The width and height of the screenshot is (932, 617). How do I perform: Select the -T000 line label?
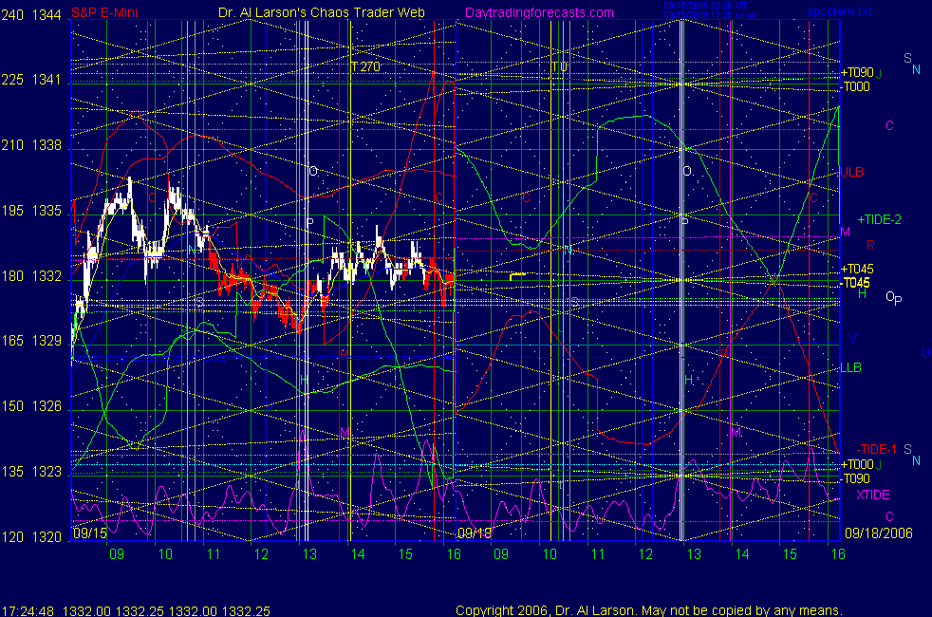coord(855,86)
